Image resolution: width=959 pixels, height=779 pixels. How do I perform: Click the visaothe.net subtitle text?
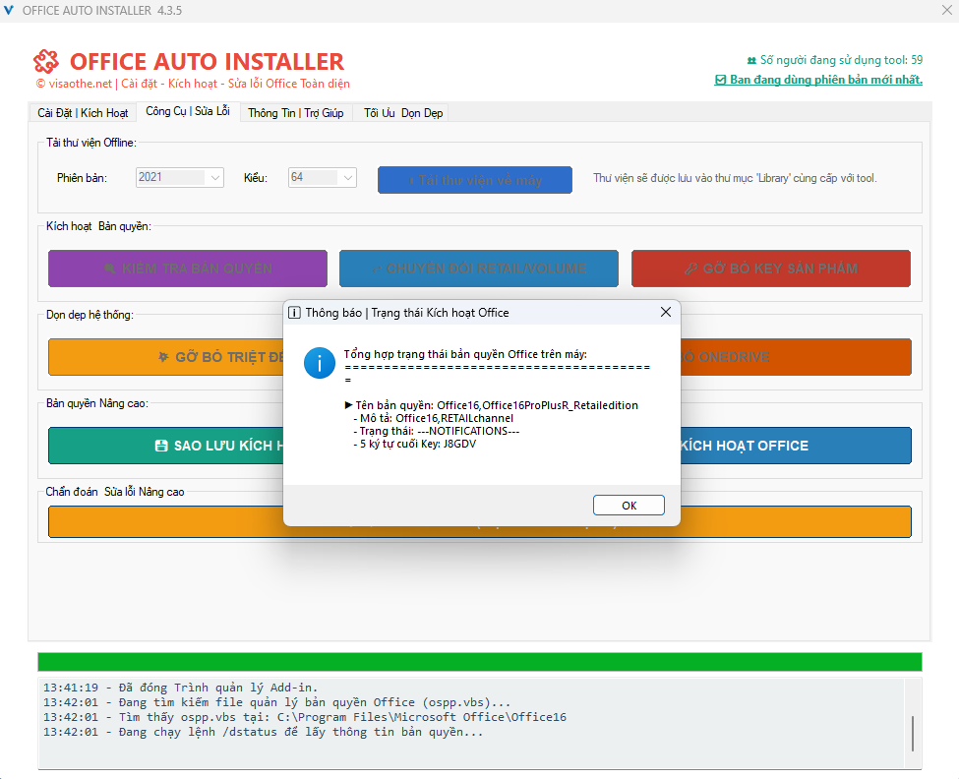coord(193,84)
